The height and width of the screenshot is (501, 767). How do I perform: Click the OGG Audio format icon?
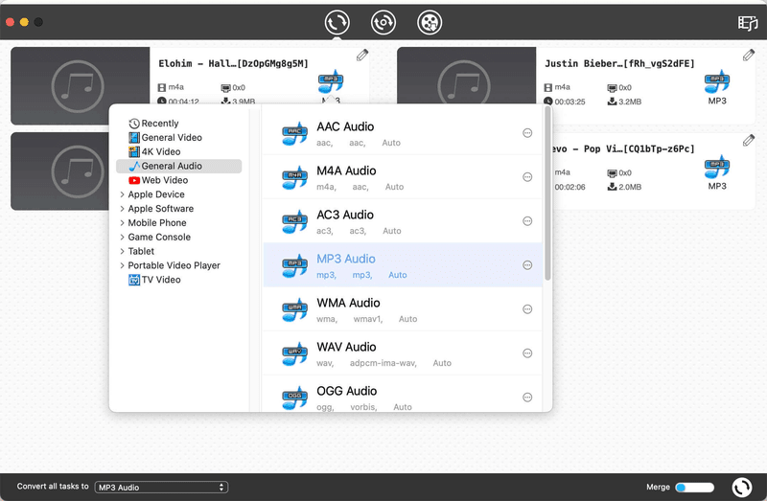point(294,398)
